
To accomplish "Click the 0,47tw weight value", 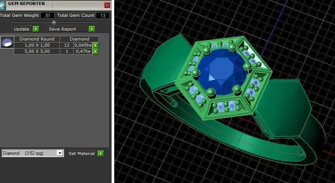I will coord(83,51).
